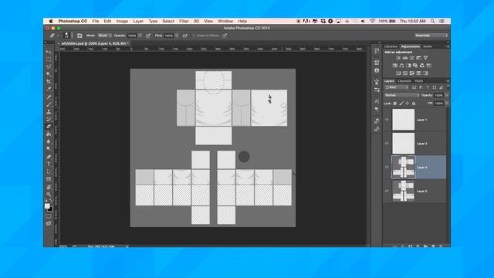Toggle pressure for opacity button
This screenshot has height=278, width=494.
point(148,36)
